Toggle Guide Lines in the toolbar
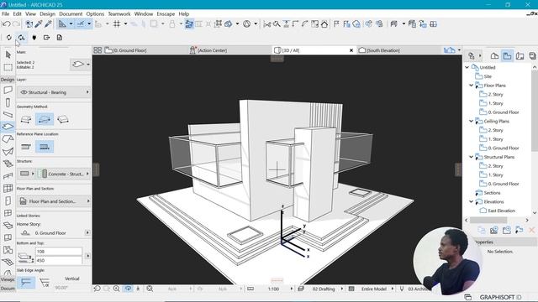 pyautogui.click(x=62, y=24)
